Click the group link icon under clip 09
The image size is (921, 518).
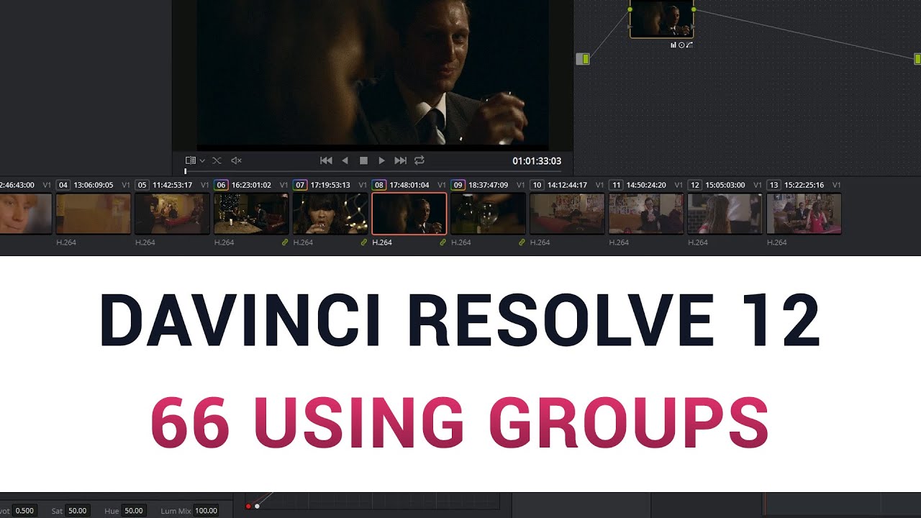(x=522, y=242)
